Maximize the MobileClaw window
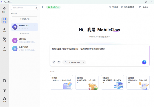The width and height of the screenshot is (154, 107). pyautogui.click(x=146, y=2)
